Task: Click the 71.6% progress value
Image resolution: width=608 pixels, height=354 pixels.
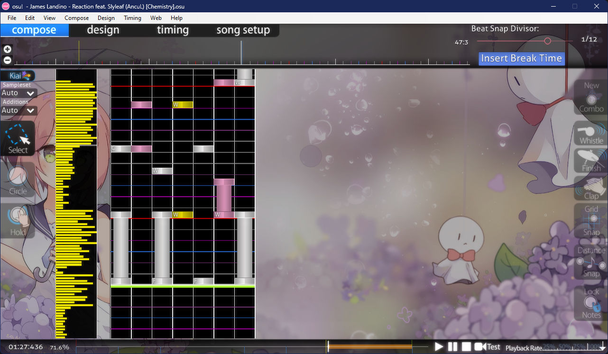Action: click(59, 347)
